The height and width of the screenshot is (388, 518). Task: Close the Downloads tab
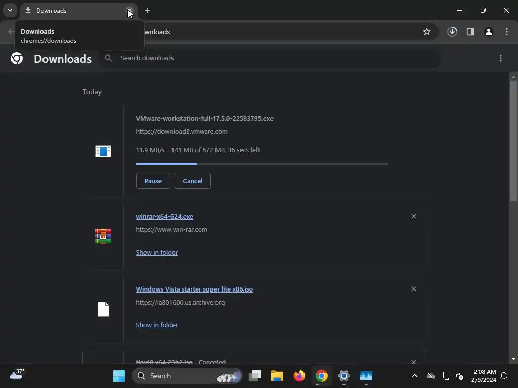pos(129,10)
